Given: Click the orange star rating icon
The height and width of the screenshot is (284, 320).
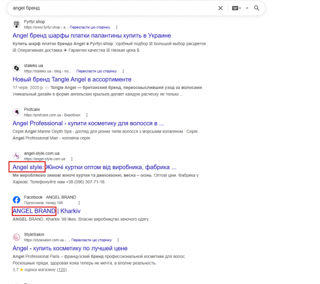Looking at the screenshot, I should 21,270.
